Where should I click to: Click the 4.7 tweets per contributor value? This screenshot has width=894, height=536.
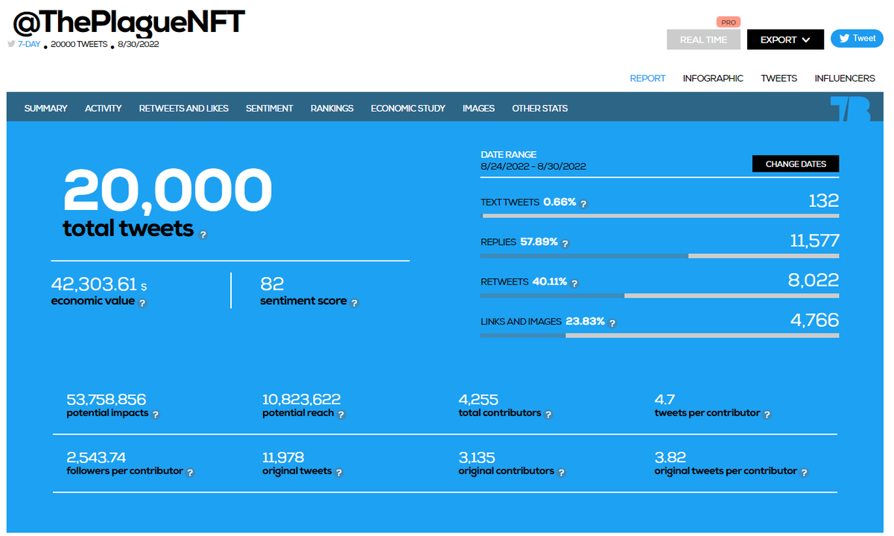click(665, 400)
